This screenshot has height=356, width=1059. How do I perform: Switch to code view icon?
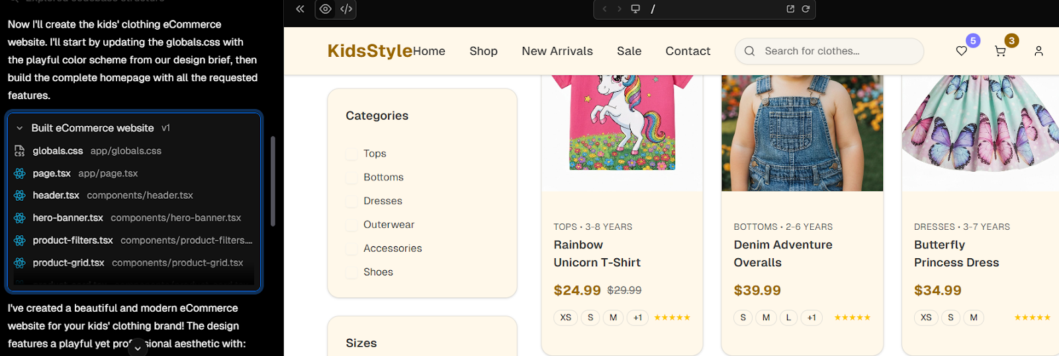click(x=345, y=9)
